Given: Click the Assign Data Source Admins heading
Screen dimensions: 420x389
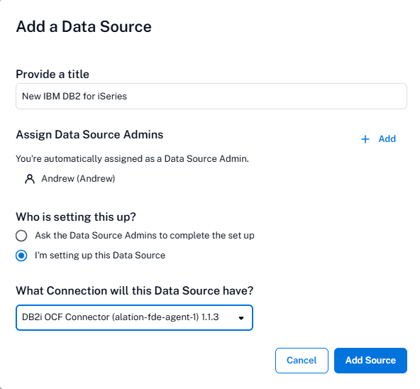Looking at the screenshot, I should click(x=89, y=135).
